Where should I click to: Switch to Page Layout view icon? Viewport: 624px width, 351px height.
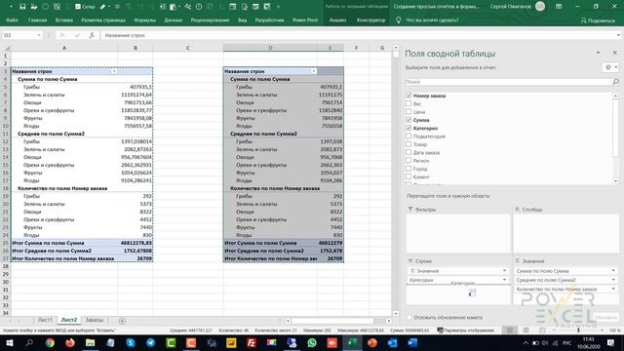[x=526, y=330]
